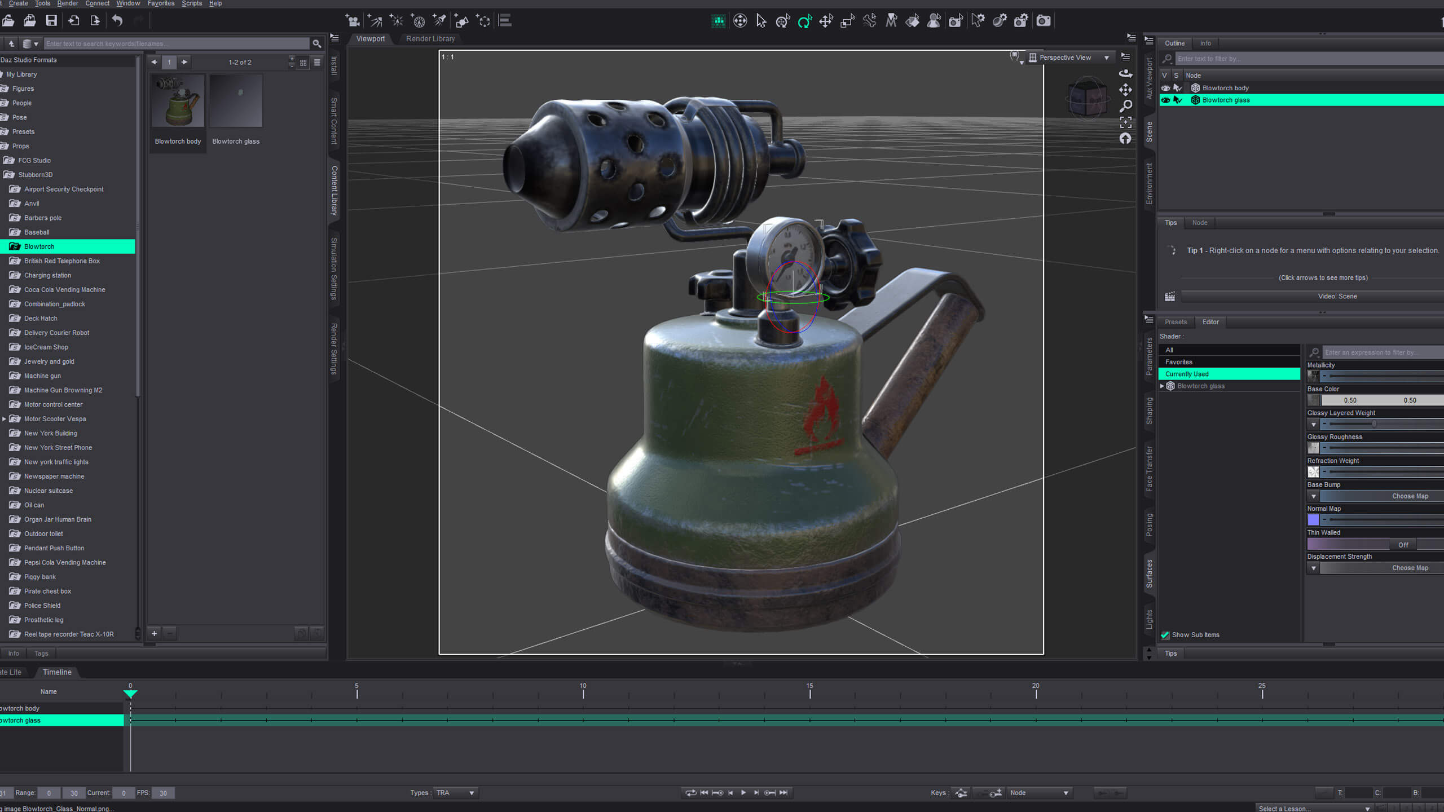This screenshot has height=812, width=1444.
Task: Click the Reset view arrow icon in viewport
Action: (1125, 139)
